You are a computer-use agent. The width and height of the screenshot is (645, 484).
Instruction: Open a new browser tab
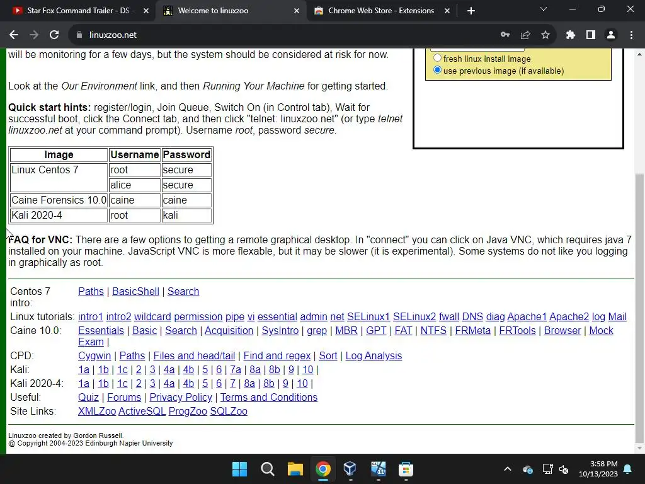471,11
